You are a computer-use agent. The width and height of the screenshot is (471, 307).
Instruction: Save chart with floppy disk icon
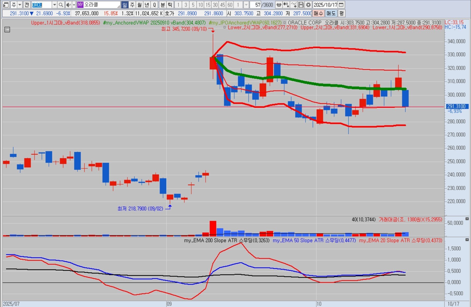pyautogui.click(x=301, y=5)
